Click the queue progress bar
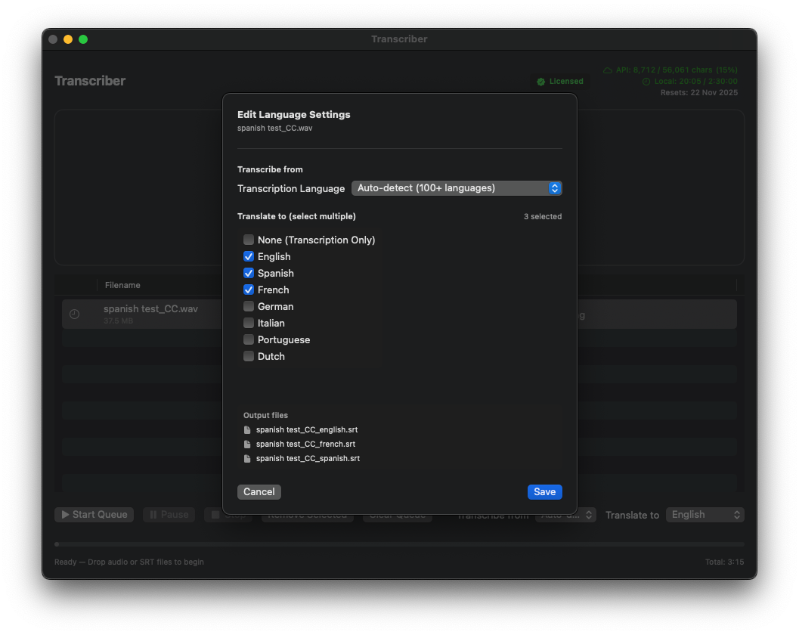Screen dimensions: 799x635 (399, 544)
